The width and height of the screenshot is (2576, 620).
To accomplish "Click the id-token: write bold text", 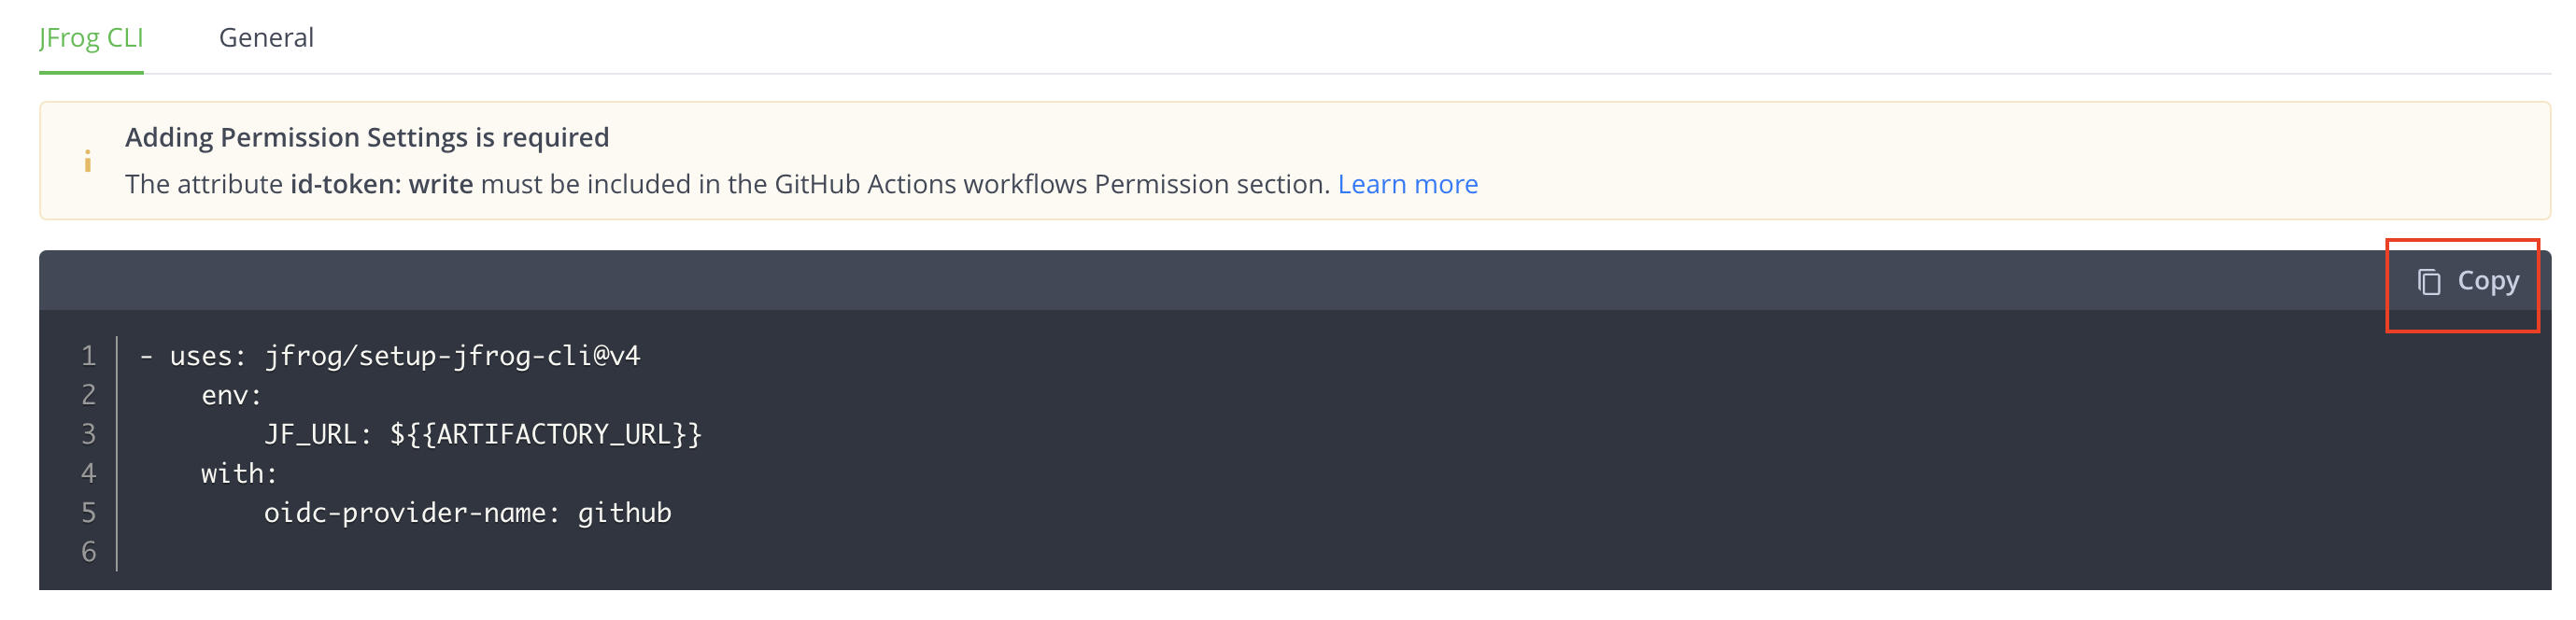I will 381,184.
